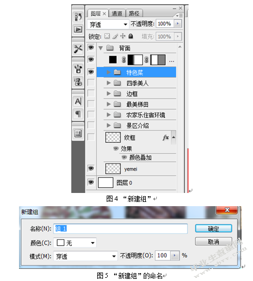Show the 四季美人 group
This screenshot has height=281, width=253.
91,83
